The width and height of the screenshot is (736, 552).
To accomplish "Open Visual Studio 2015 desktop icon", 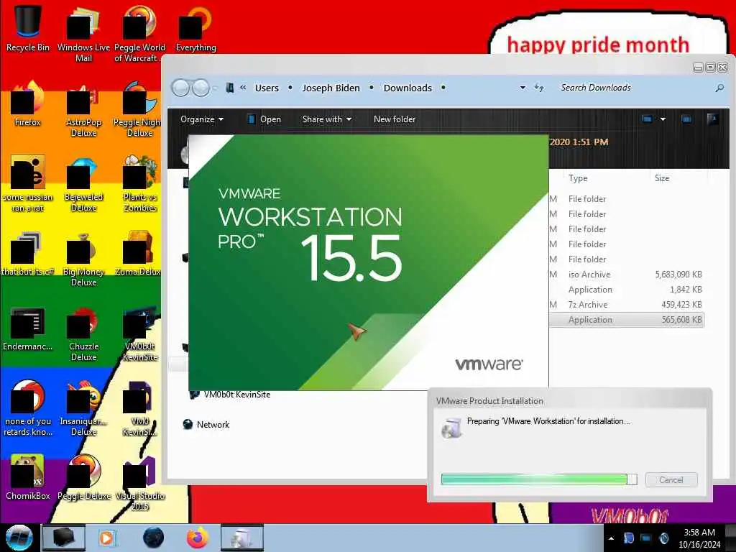I will click(139, 484).
